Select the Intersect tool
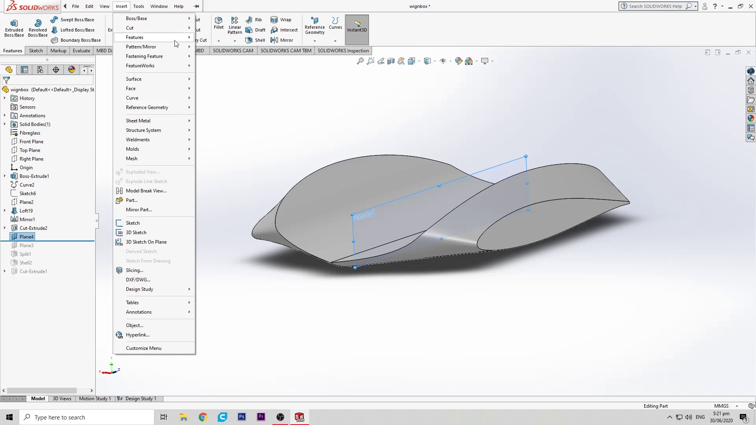The image size is (756, 425). (284, 30)
